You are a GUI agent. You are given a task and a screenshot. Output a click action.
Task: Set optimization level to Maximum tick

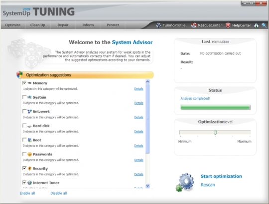(250, 136)
